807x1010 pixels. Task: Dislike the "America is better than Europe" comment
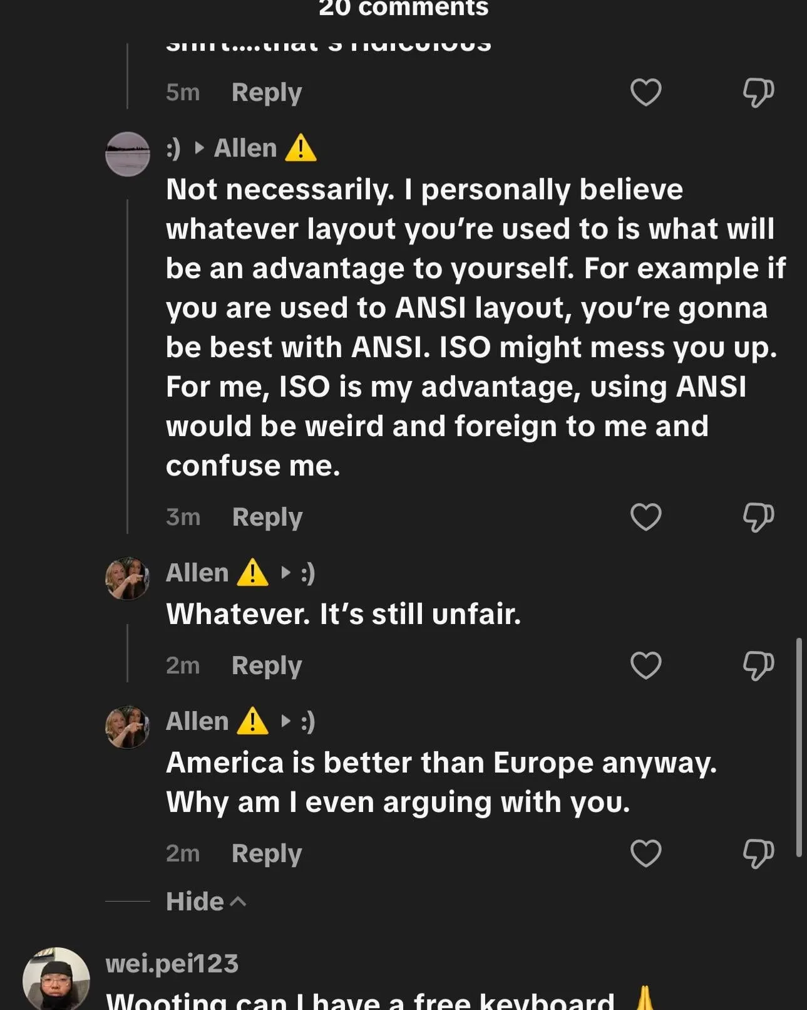pos(758,853)
